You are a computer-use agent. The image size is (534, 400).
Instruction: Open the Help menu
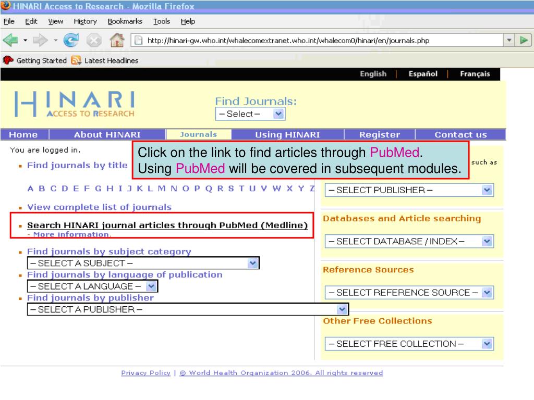tap(188, 21)
